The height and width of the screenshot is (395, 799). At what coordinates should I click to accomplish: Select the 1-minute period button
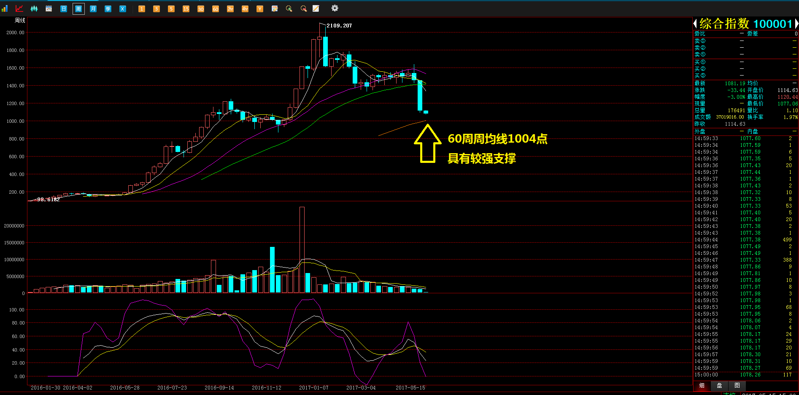coord(142,8)
